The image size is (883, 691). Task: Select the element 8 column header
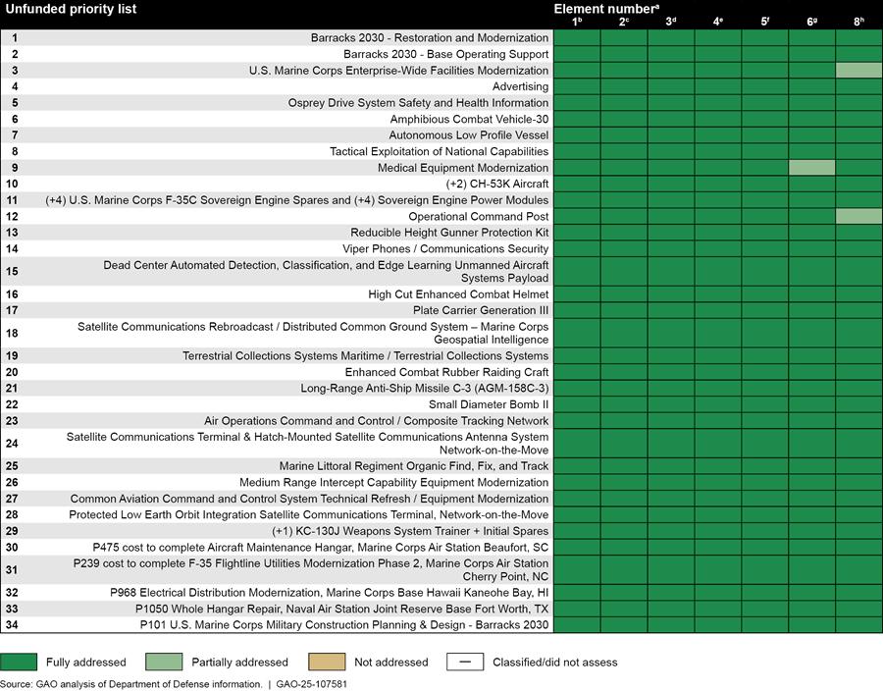tap(858, 21)
